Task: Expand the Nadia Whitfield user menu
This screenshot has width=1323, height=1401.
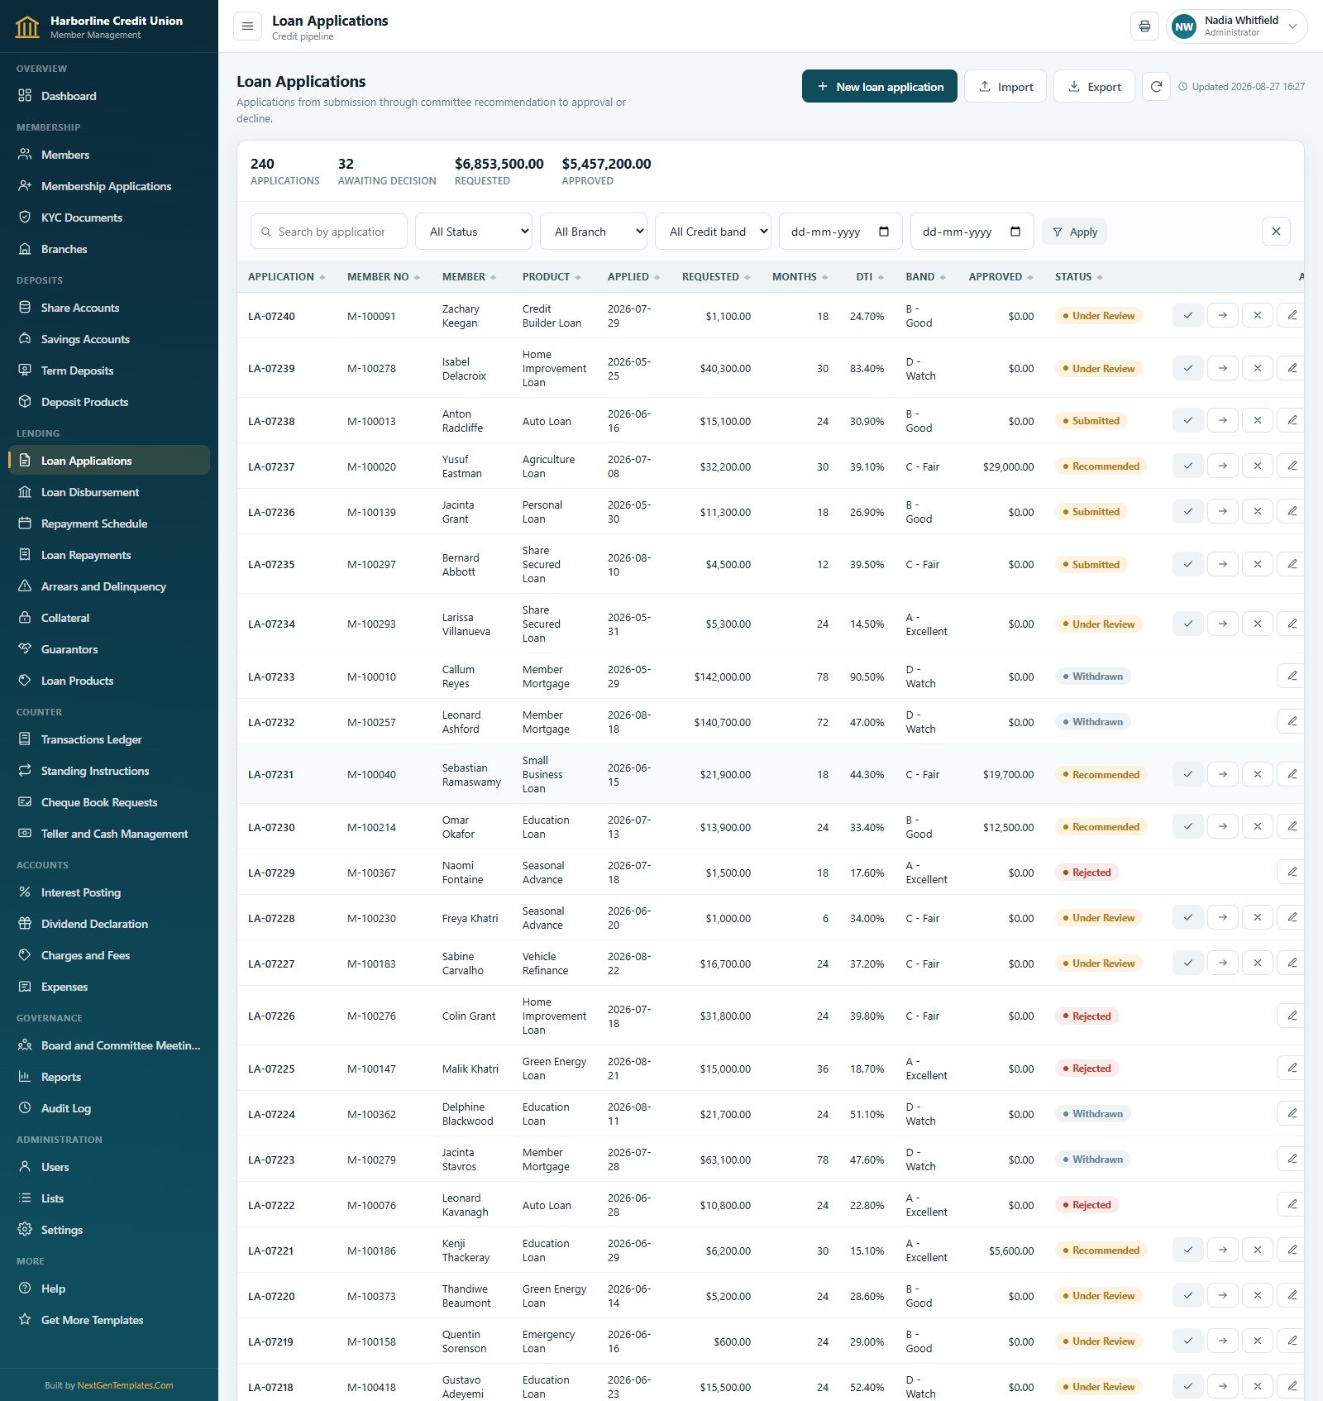Action: click(x=1237, y=26)
